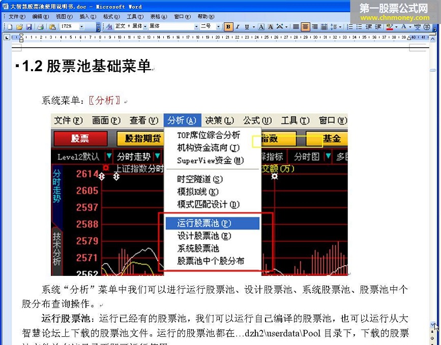Screen dimensions: 441x345
Task: Click the line spacing icon
Action: (x=334, y=27)
